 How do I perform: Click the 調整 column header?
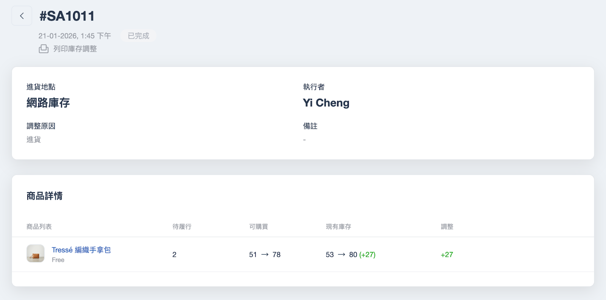pyautogui.click(x=447, y=227)
